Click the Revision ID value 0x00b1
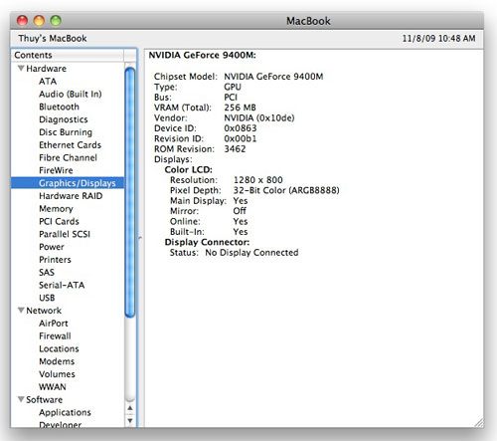Image resolution: width=497 pixels, height=441 pixels. pyautogui.click(x=241, y=138)
